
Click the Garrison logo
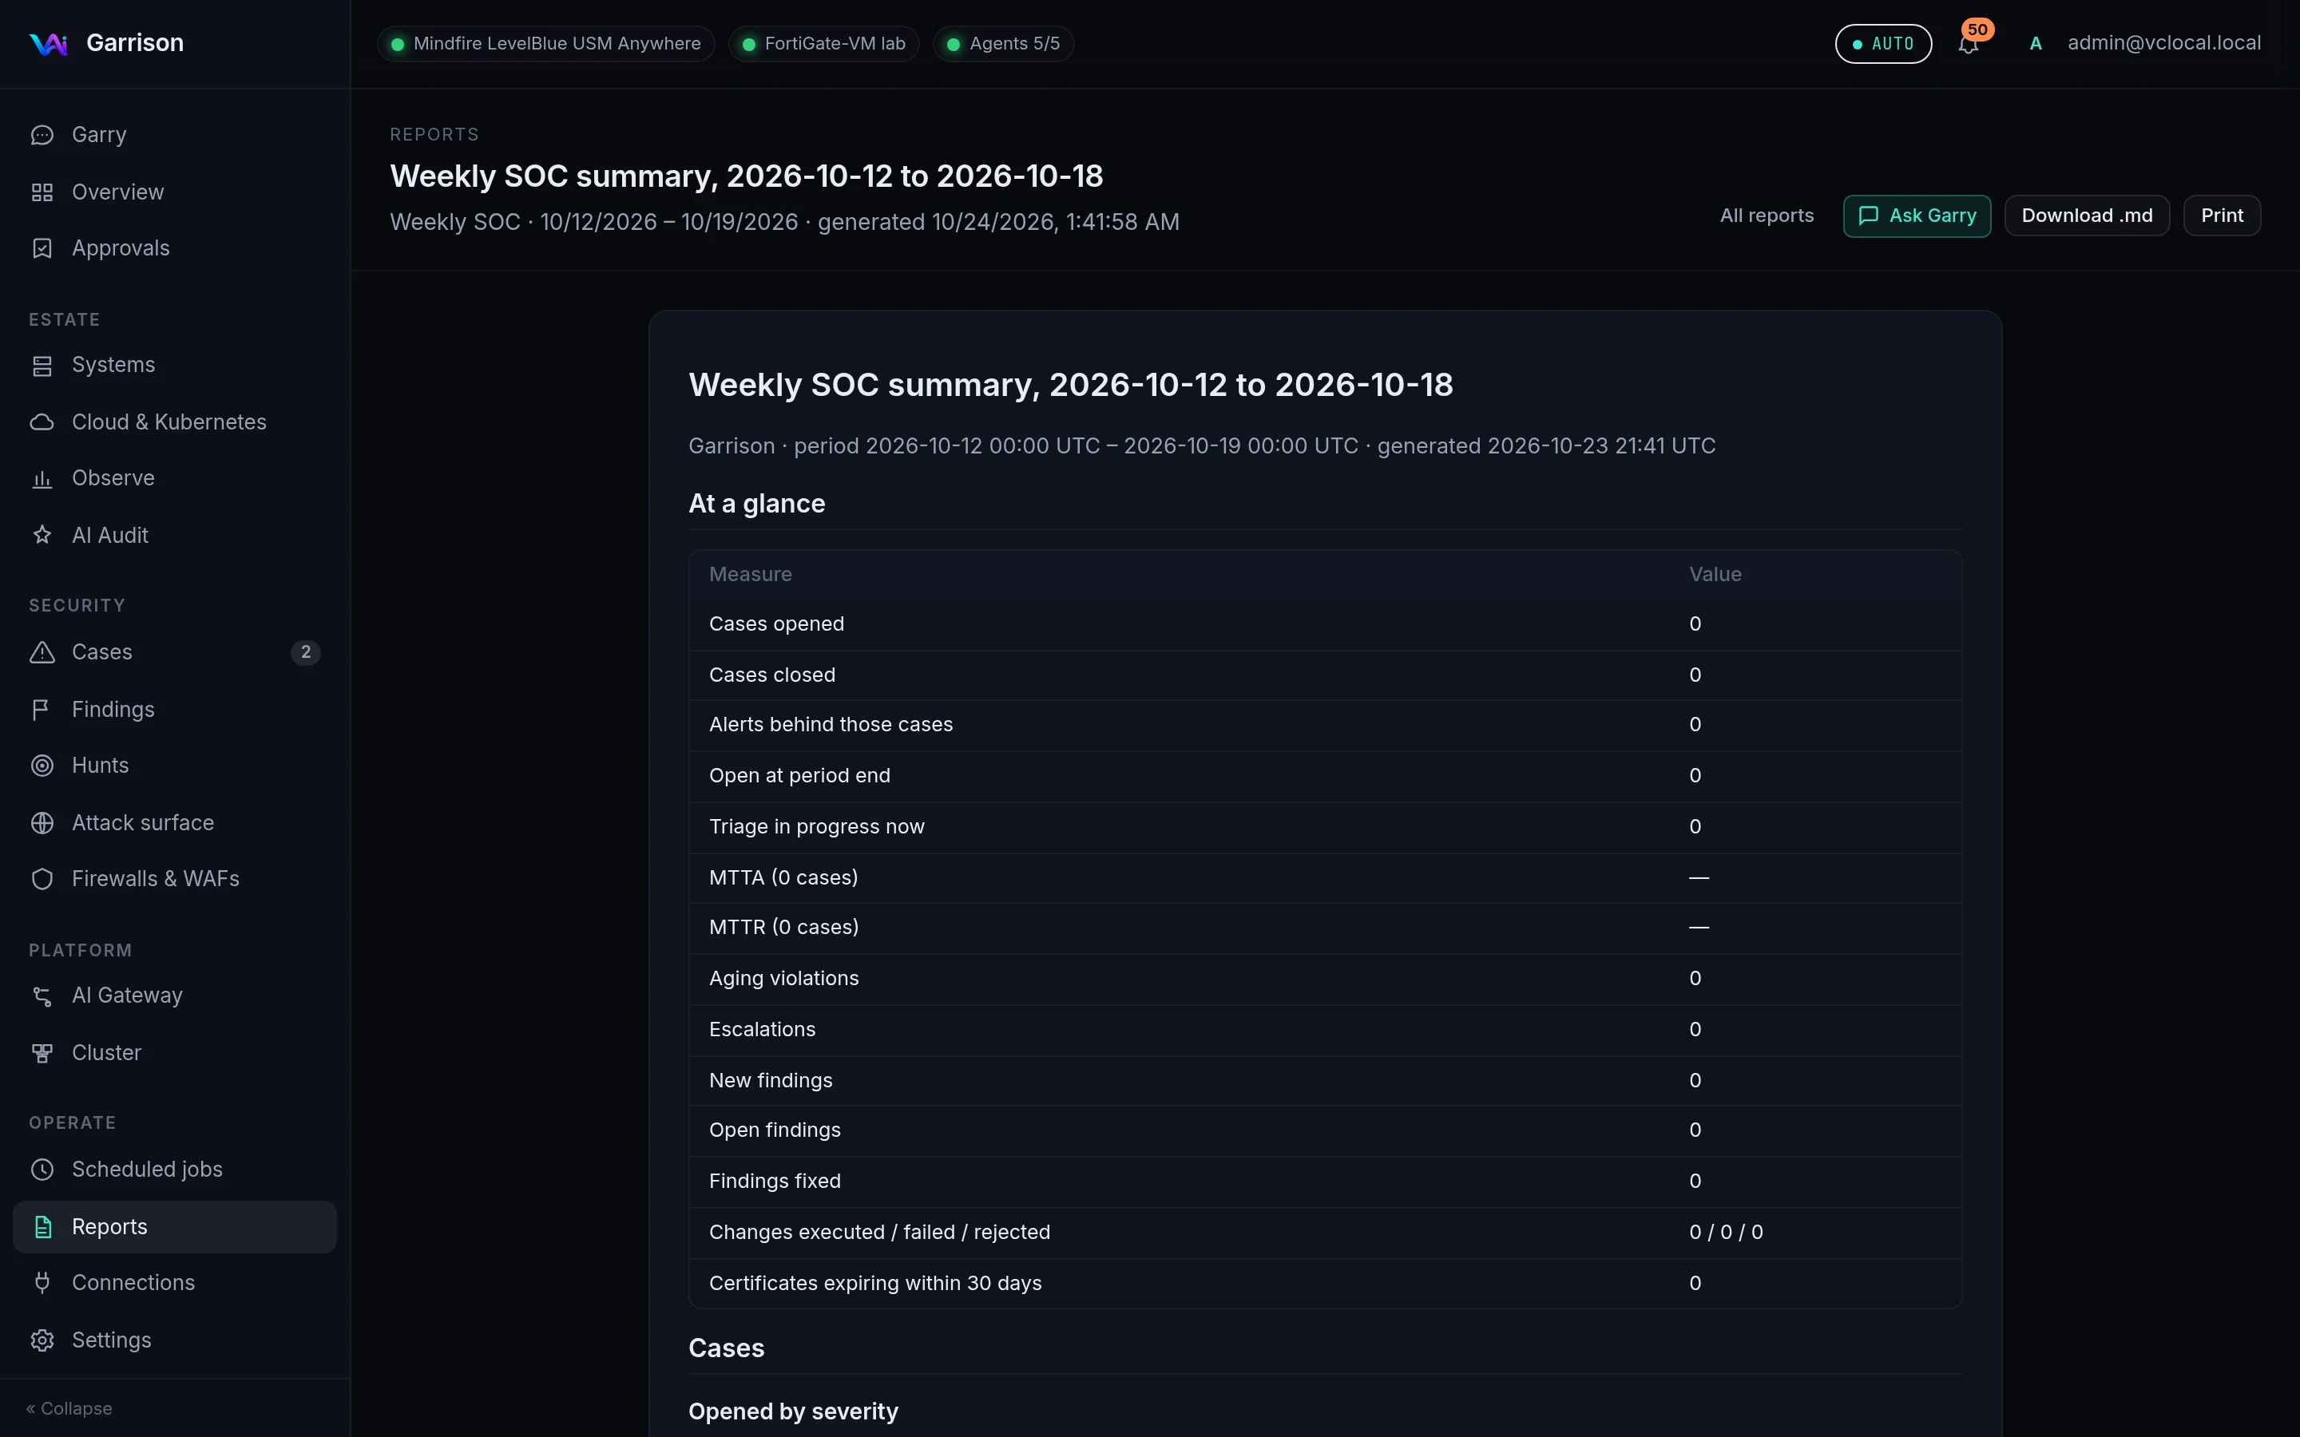[x=49, y=44]
